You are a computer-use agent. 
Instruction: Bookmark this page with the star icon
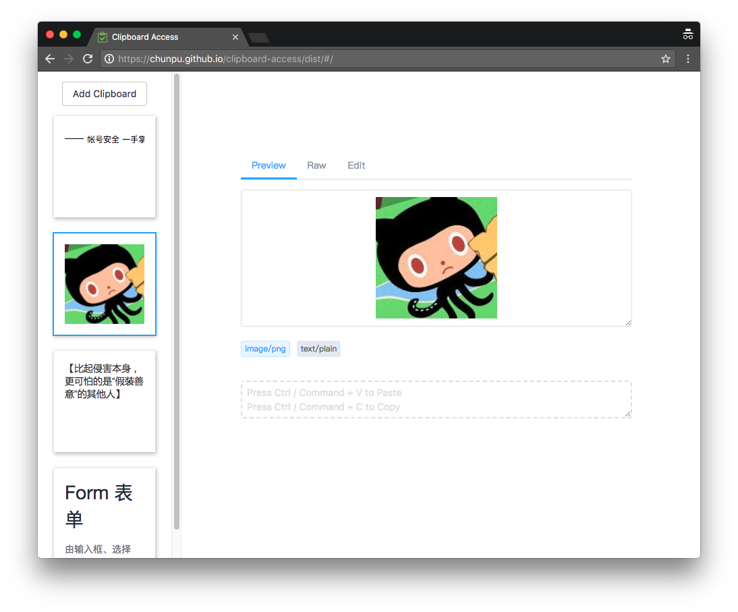[666, 59]
